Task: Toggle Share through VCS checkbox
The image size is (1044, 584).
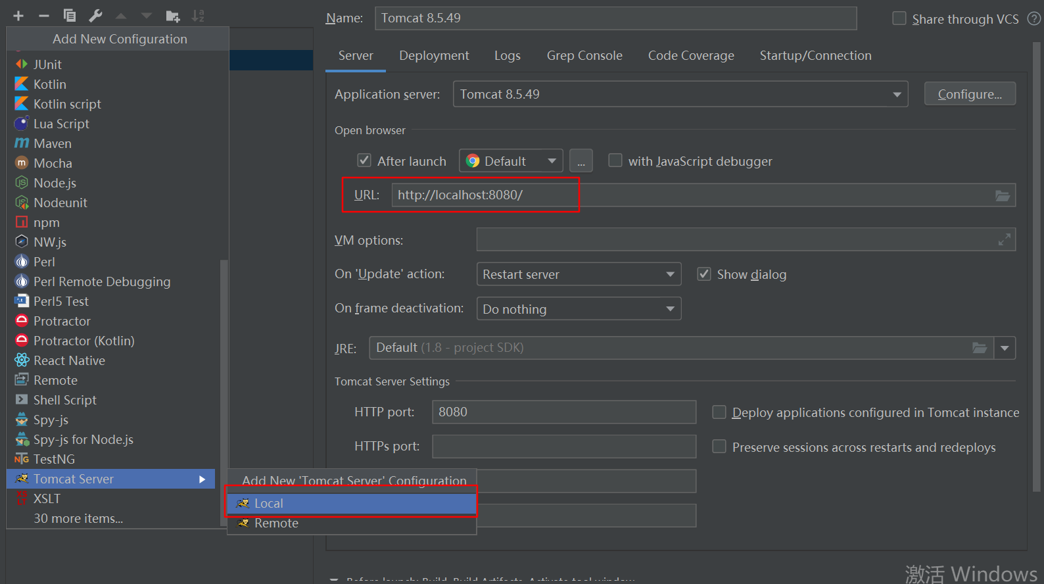Action: pos(899,18)
